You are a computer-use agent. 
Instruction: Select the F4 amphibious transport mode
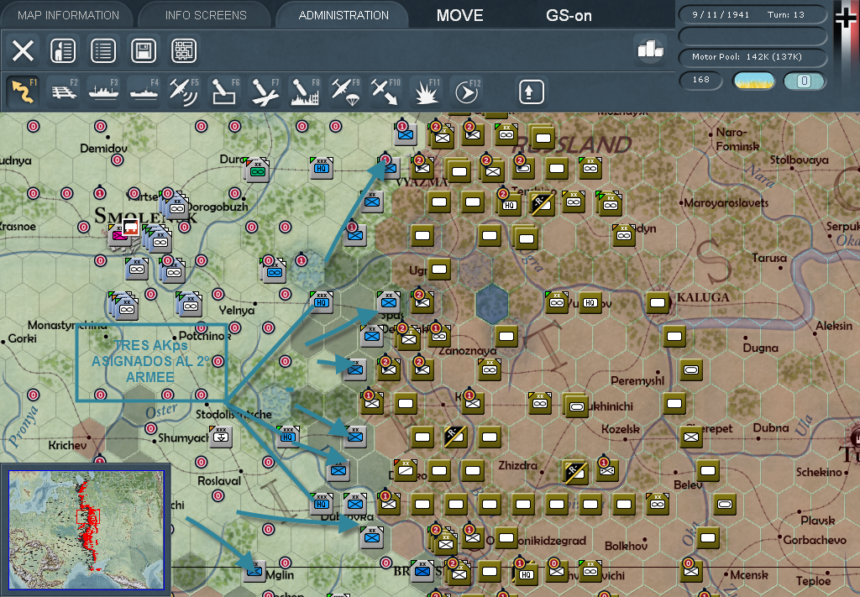point(144,91)
